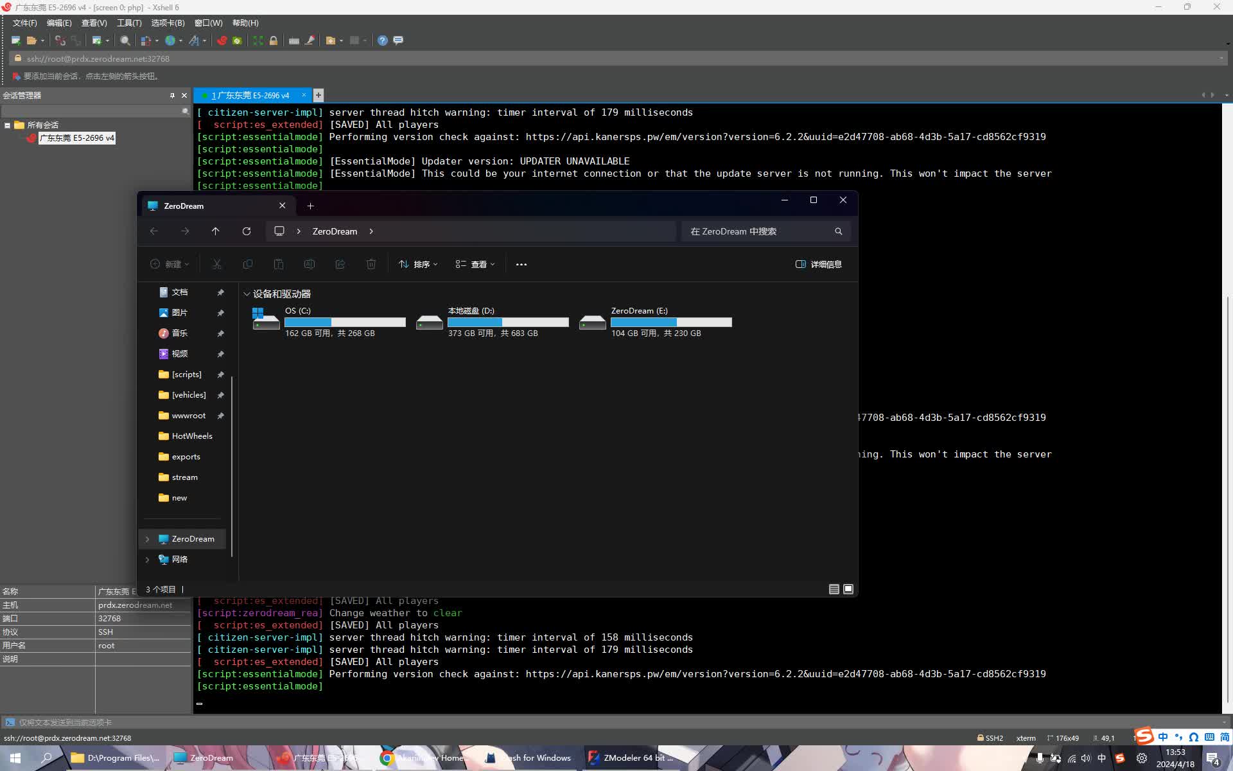Click the lock screen icon in Xshell toolbar
This screenshot has height=771, width=1233.
pos(274,40)
